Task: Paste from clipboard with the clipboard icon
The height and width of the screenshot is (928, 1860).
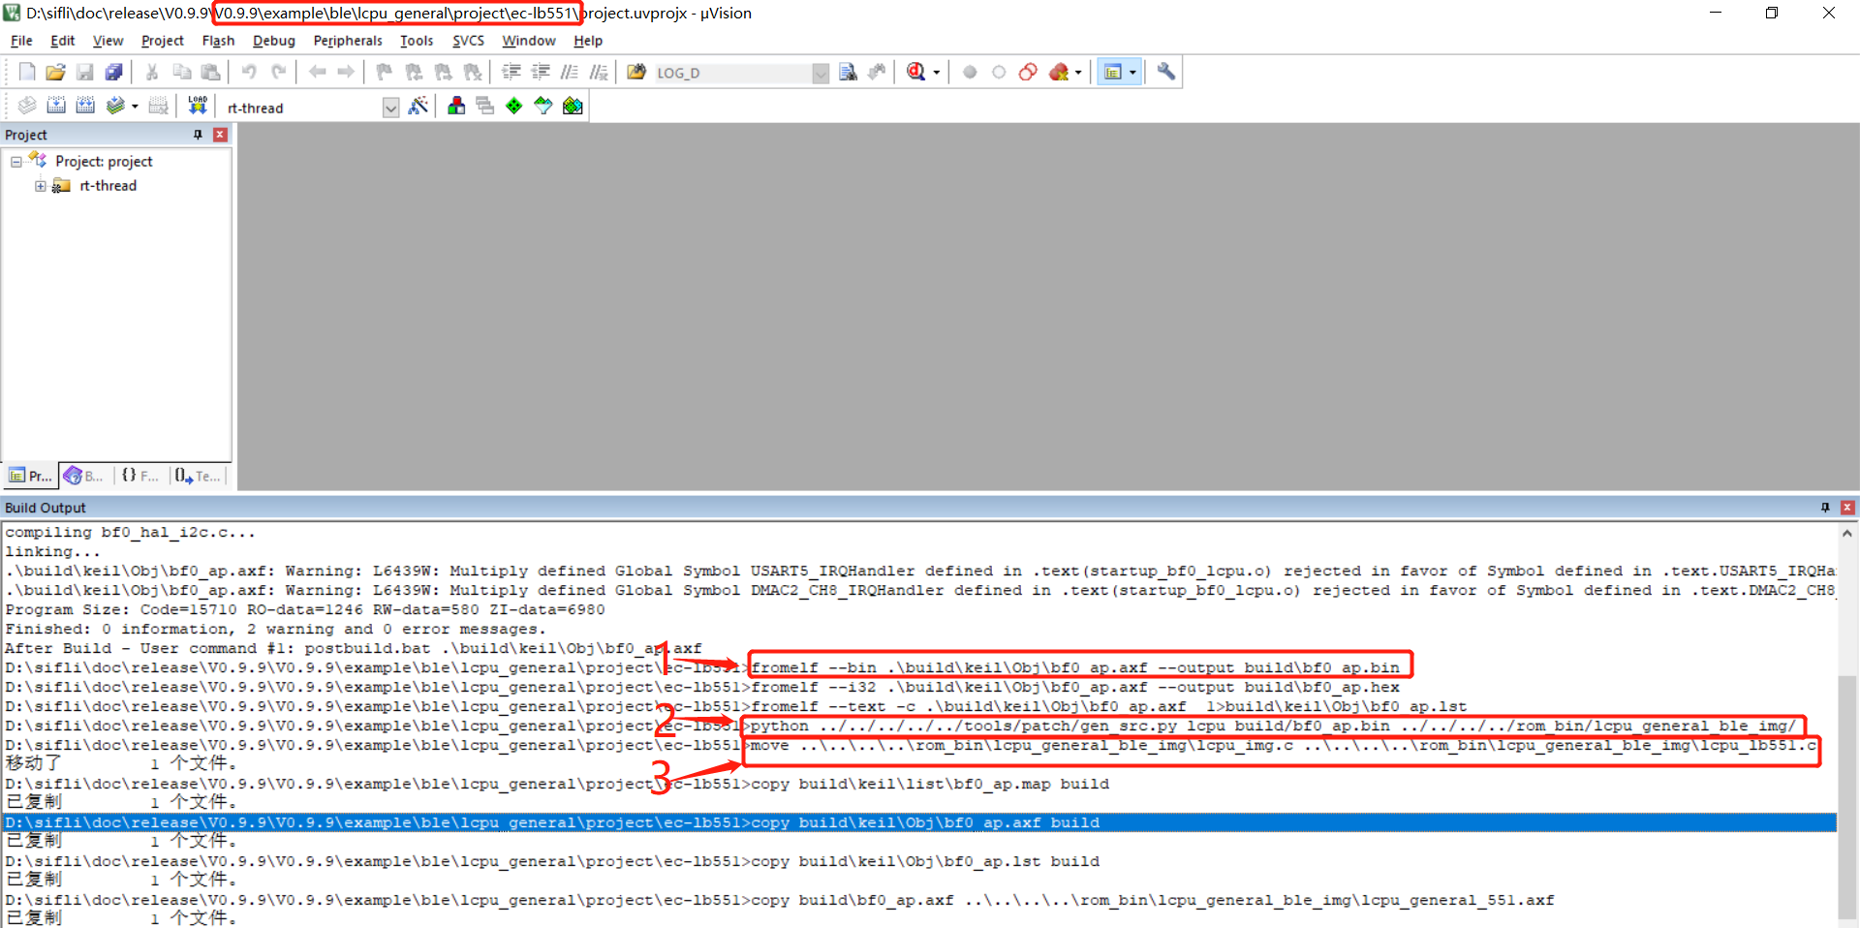Action: coord(210,72)
